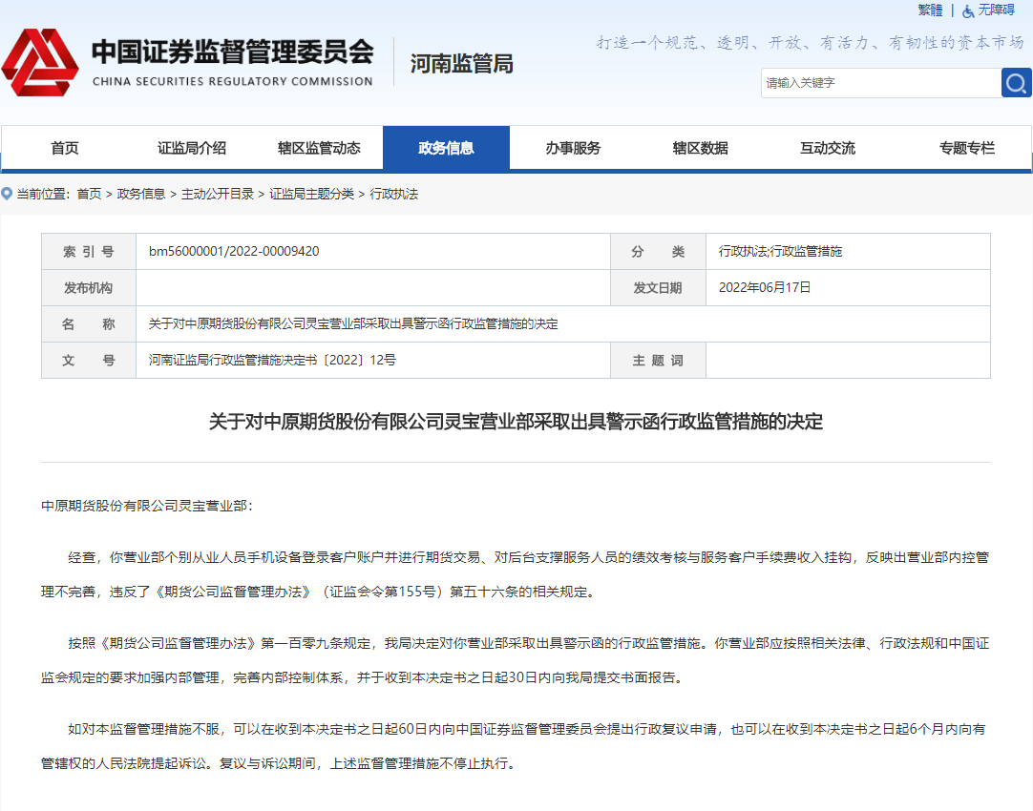Click the paragraph line beginning 按照《期货公司监督管理办法》

[528, 643]
